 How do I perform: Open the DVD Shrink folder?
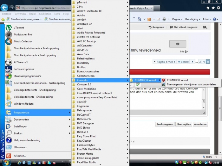[101, 128]
